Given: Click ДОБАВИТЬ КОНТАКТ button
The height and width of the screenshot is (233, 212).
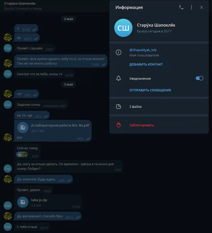Looking at the screenshot, I should [146, 64].
